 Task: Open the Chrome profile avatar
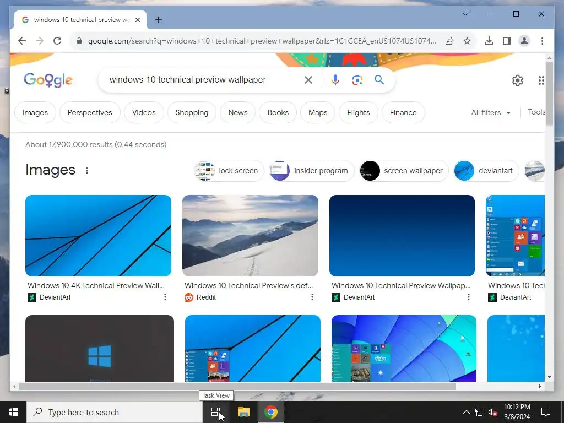524,41
